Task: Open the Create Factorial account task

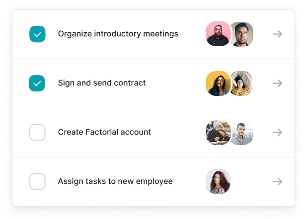Action: [x=104, y=133]
